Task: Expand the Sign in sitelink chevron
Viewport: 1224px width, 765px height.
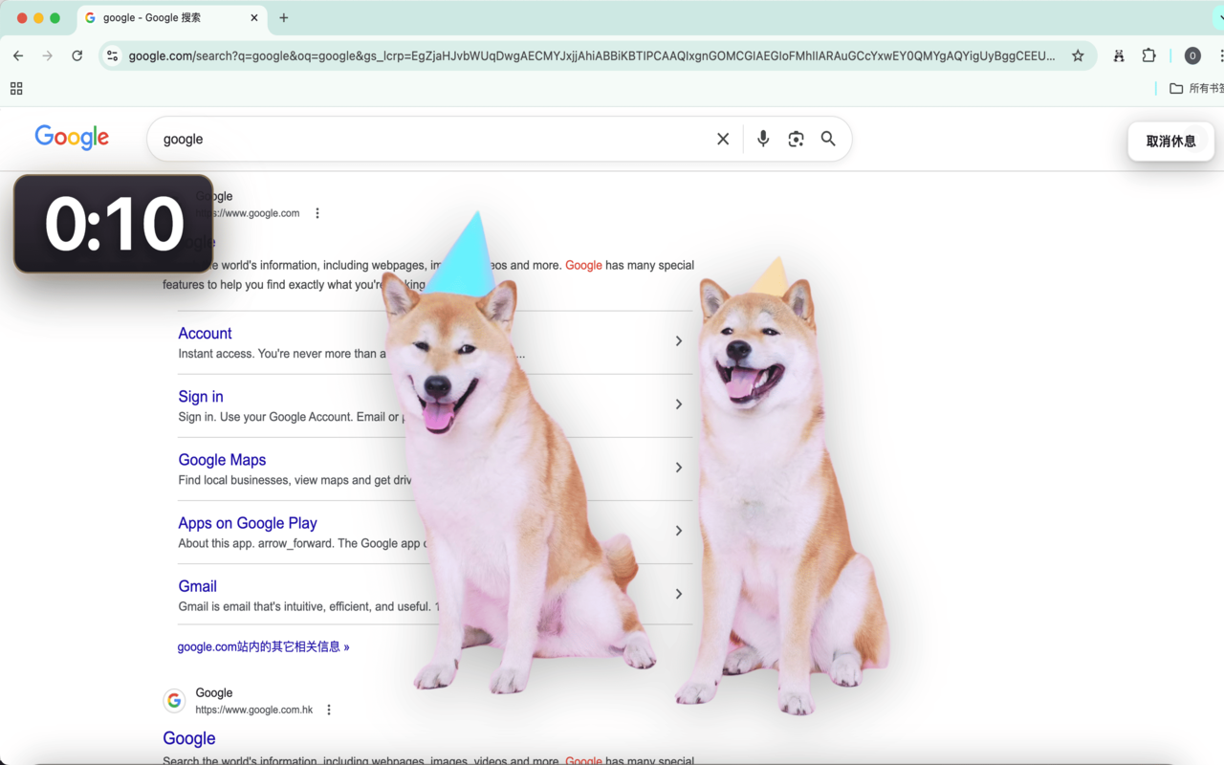Action: 679,404
